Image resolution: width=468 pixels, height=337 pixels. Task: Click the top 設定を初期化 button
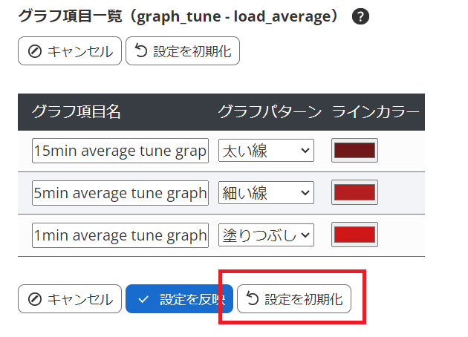pos(183,51)
